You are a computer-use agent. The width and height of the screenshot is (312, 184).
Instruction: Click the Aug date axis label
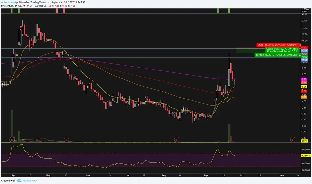[164, 175]
